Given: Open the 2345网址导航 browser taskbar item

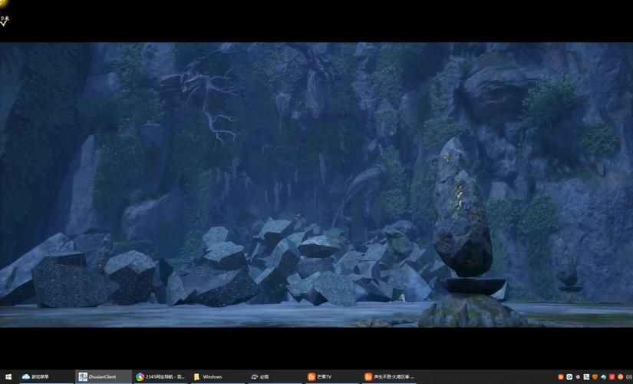Looking at the screenshot, I should (x=160, y=377).
